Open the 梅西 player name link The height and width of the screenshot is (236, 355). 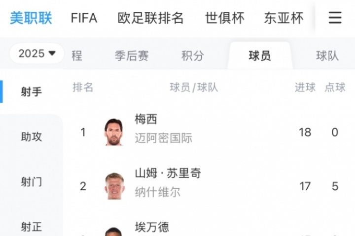[146, 119]
